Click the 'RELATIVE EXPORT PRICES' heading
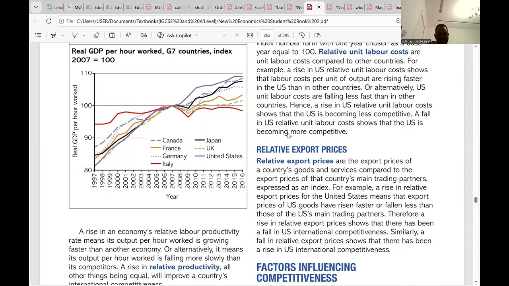 tap(301, 149)
